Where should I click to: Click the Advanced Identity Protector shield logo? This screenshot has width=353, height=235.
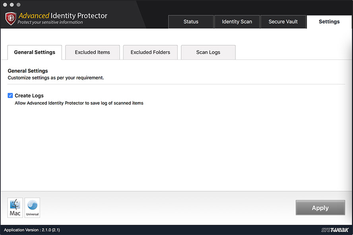[11, 18]
